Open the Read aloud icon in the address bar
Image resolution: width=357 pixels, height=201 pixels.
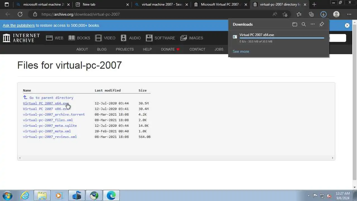coord(275,14)
